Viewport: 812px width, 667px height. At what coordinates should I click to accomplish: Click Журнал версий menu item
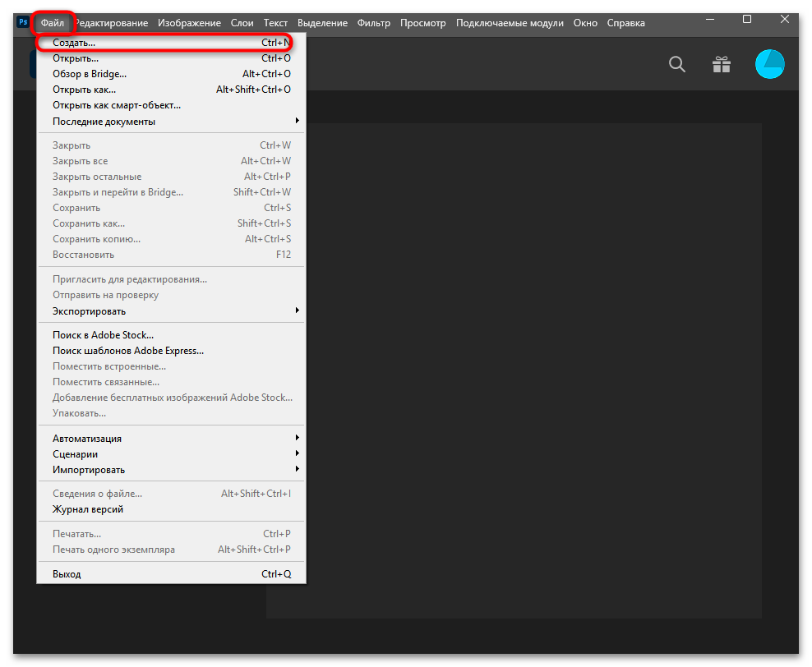(88, 509)
